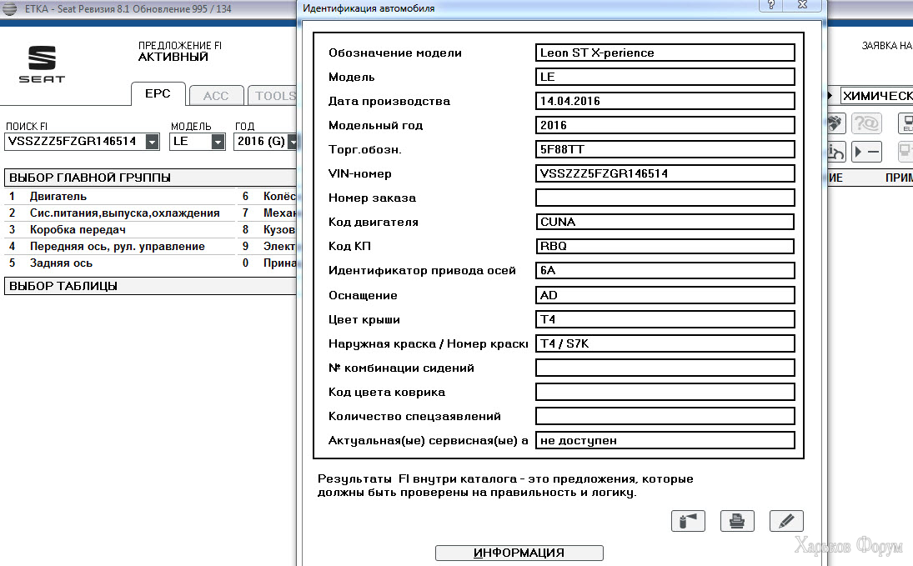Click the SEAT logo

pyautogui.click(x=42, y=64)
